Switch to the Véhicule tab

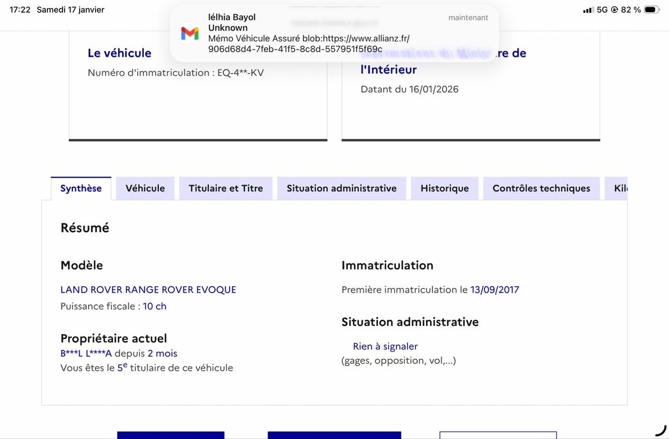(x=145, y=188)
